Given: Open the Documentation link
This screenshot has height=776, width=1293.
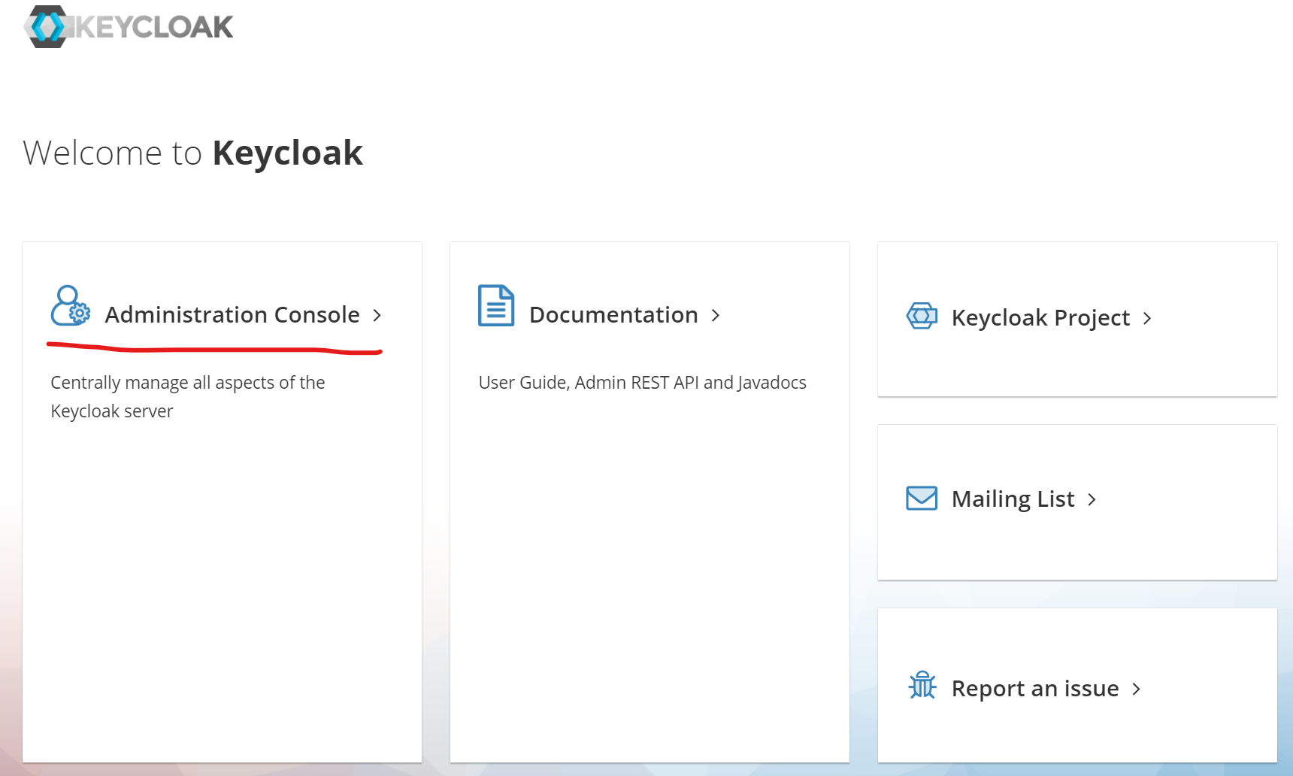Looking at the screenshot, I should pyautogui.click(x=613, y=315).
